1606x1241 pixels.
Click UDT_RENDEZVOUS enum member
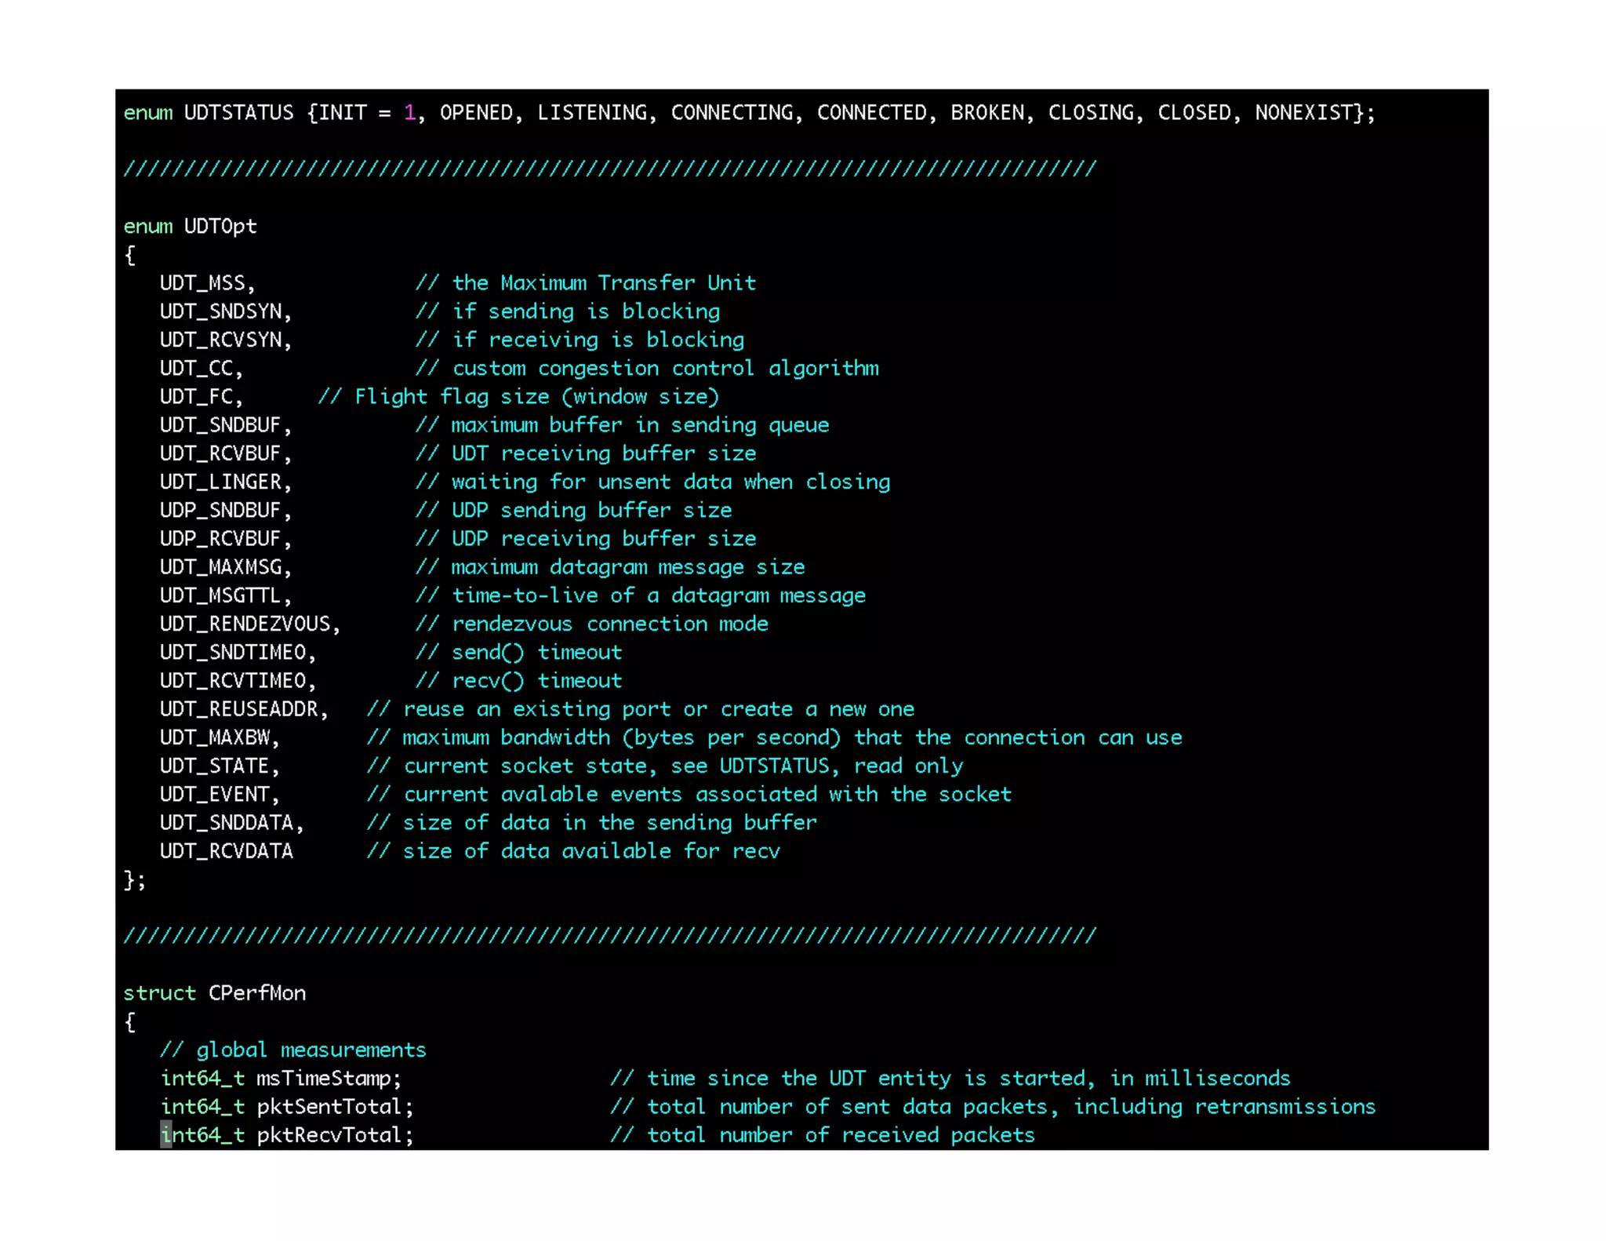tap(245, 624)
